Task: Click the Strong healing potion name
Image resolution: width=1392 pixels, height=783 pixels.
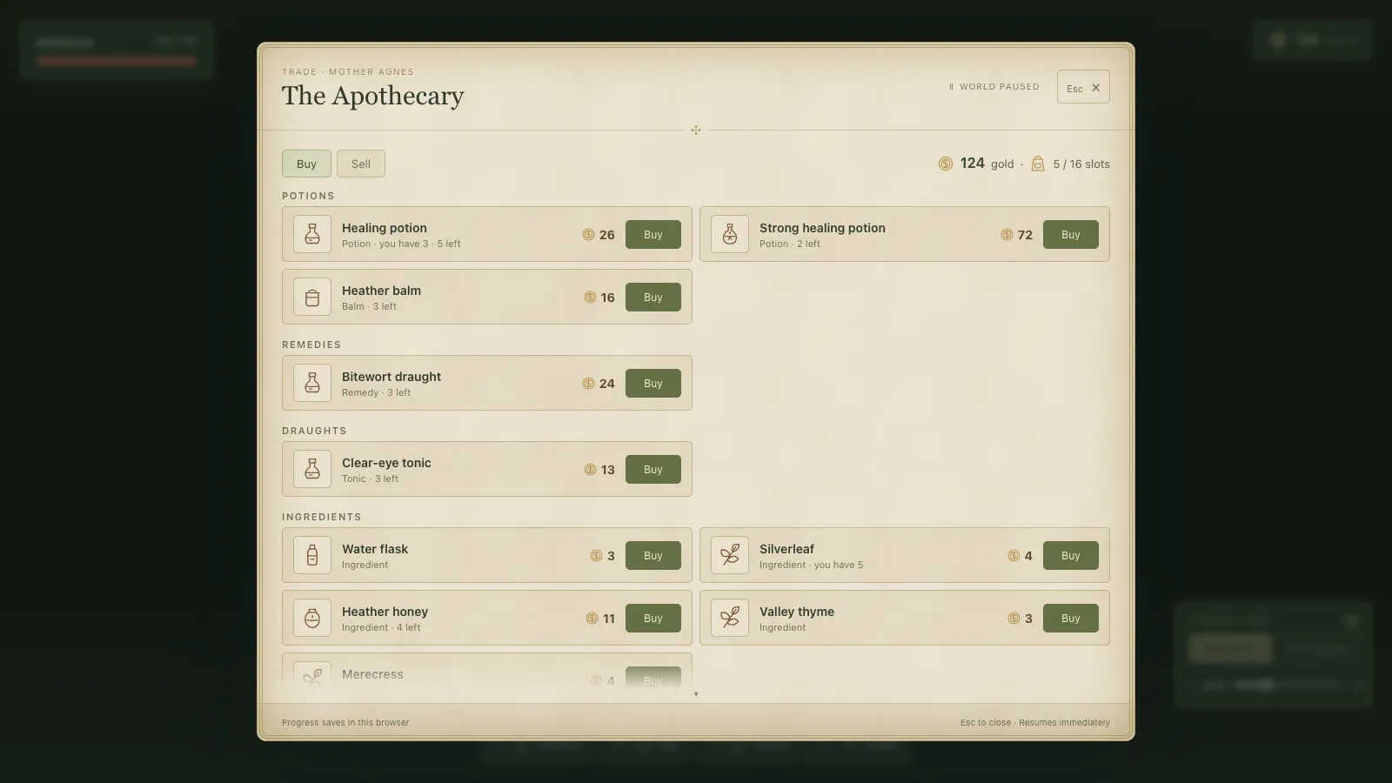Action: [822, 228]
